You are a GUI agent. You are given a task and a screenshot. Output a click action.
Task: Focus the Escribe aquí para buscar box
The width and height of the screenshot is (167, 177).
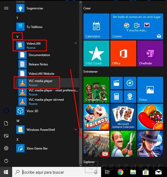(x=56, y=172)
